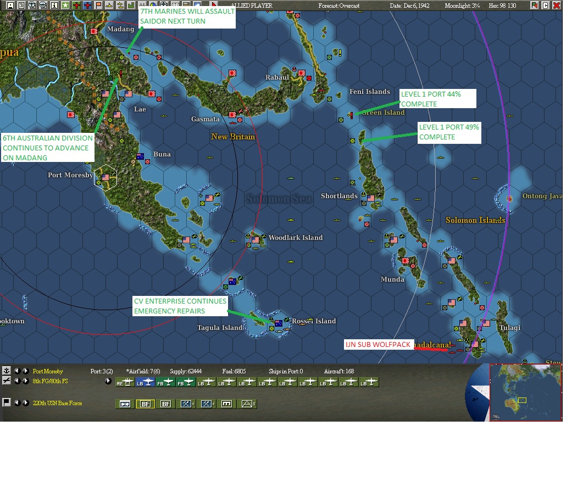Image resolution: width=583 pixels, height=493 pixels.
Task: Show next air group after 8th FG/80th FS
Action: pos(25,381)
